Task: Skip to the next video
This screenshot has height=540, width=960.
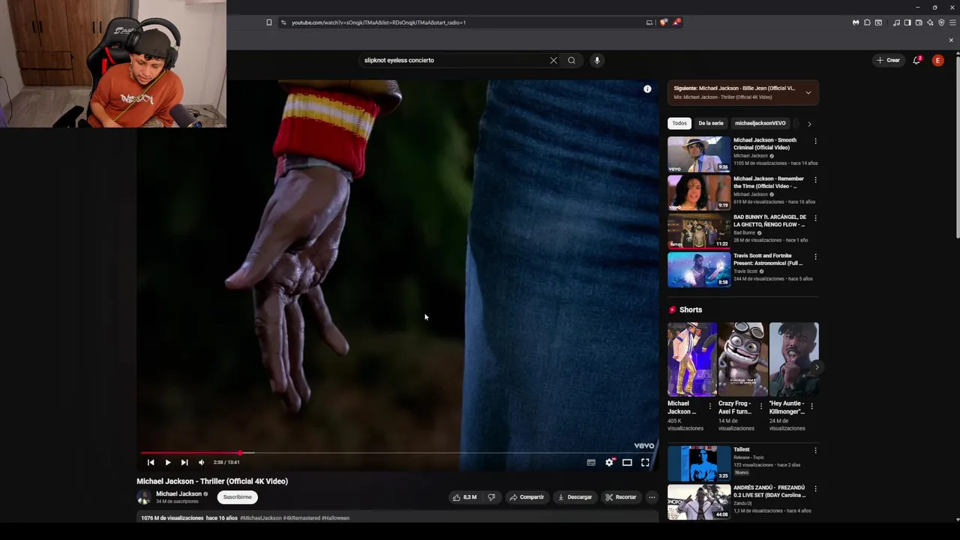Action: click(184, 462)
